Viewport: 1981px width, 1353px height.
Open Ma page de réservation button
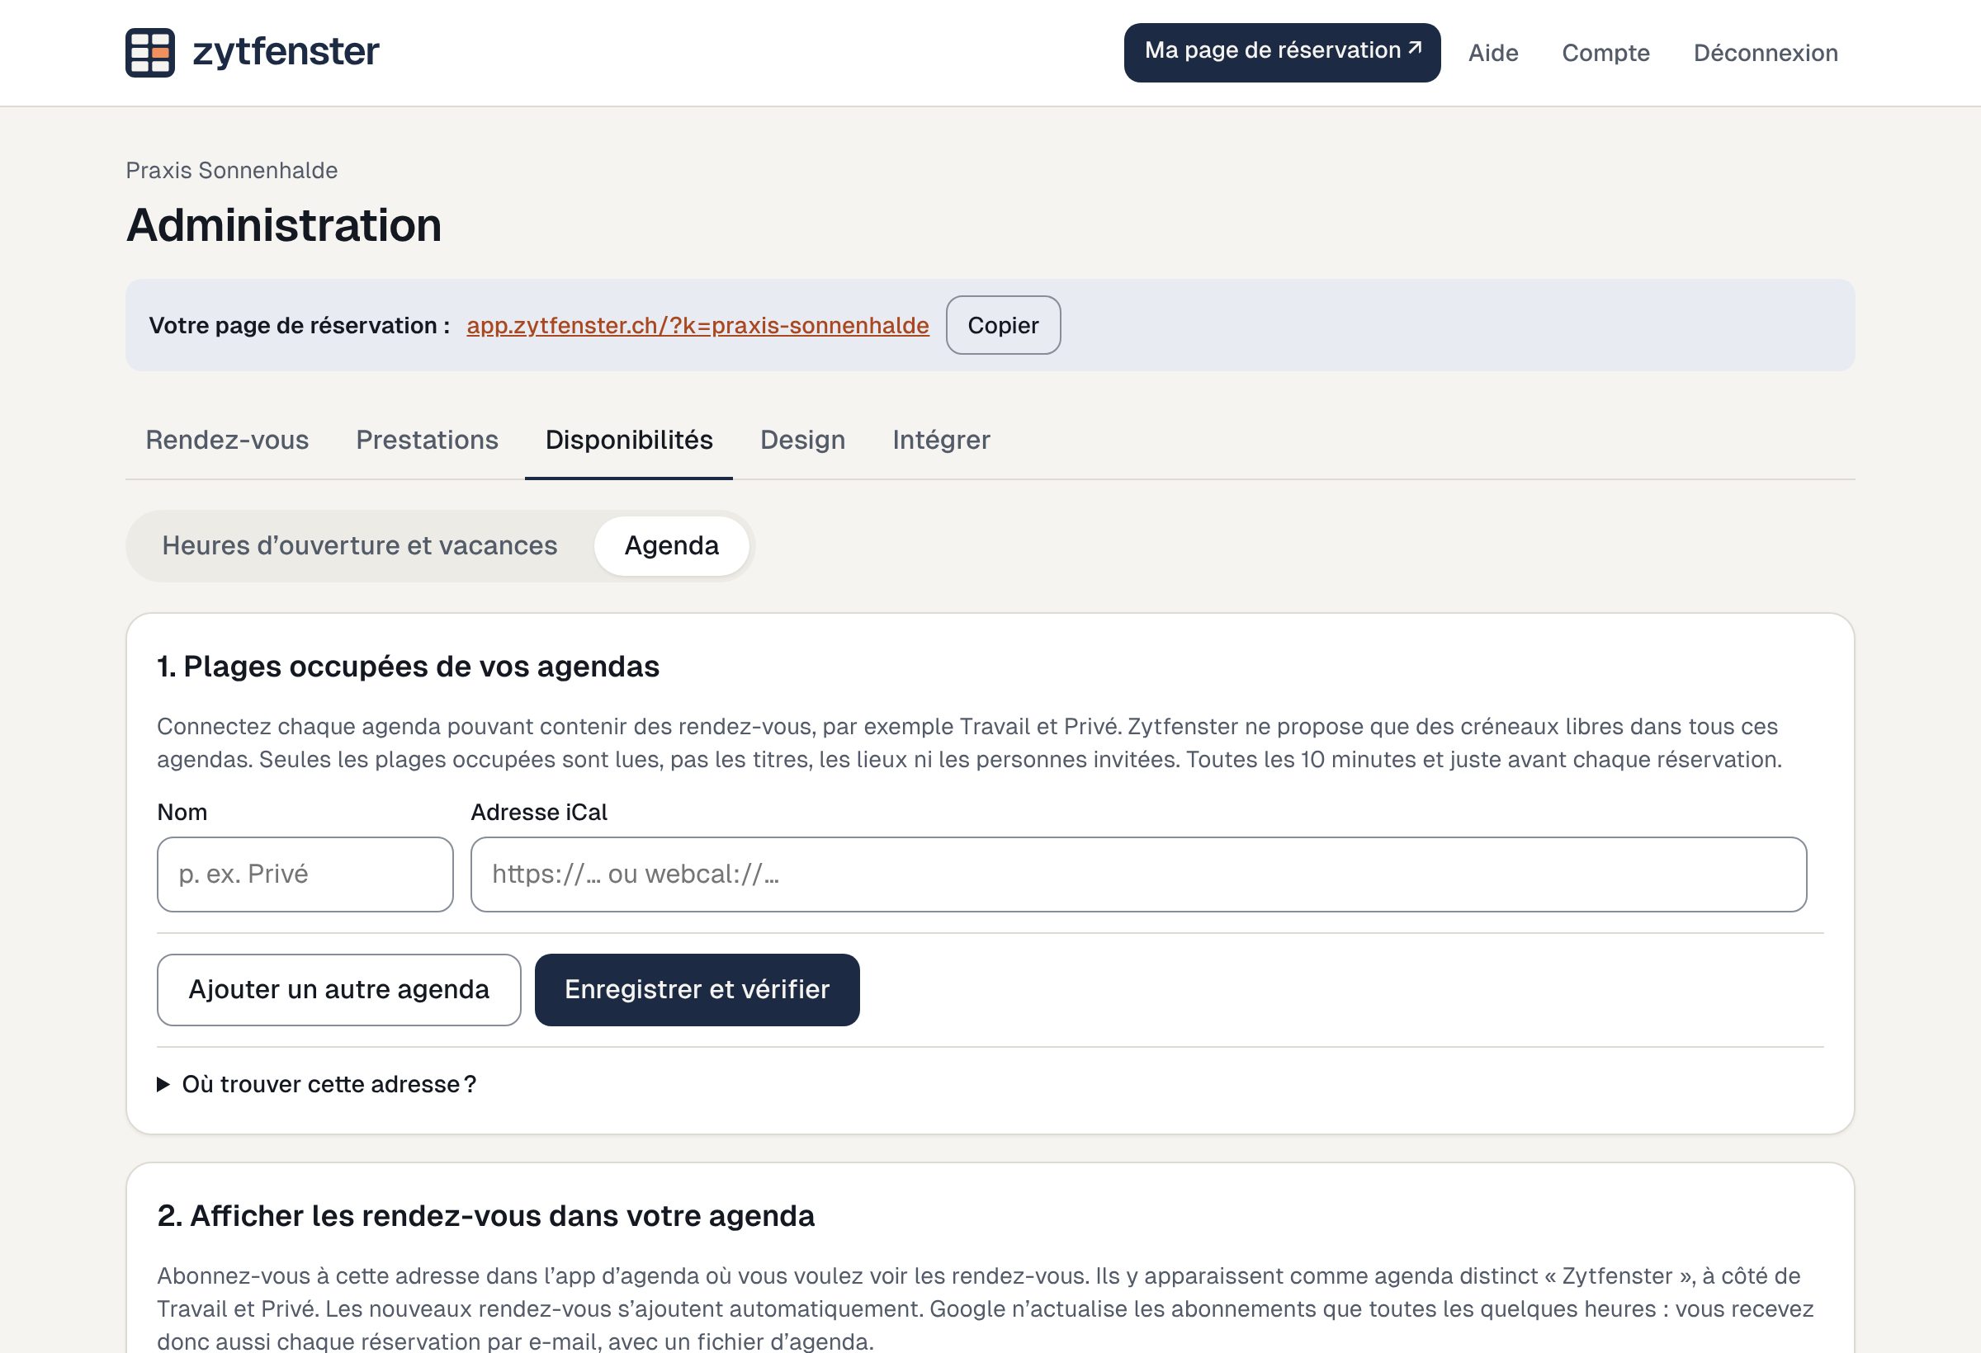[1282, 53]
